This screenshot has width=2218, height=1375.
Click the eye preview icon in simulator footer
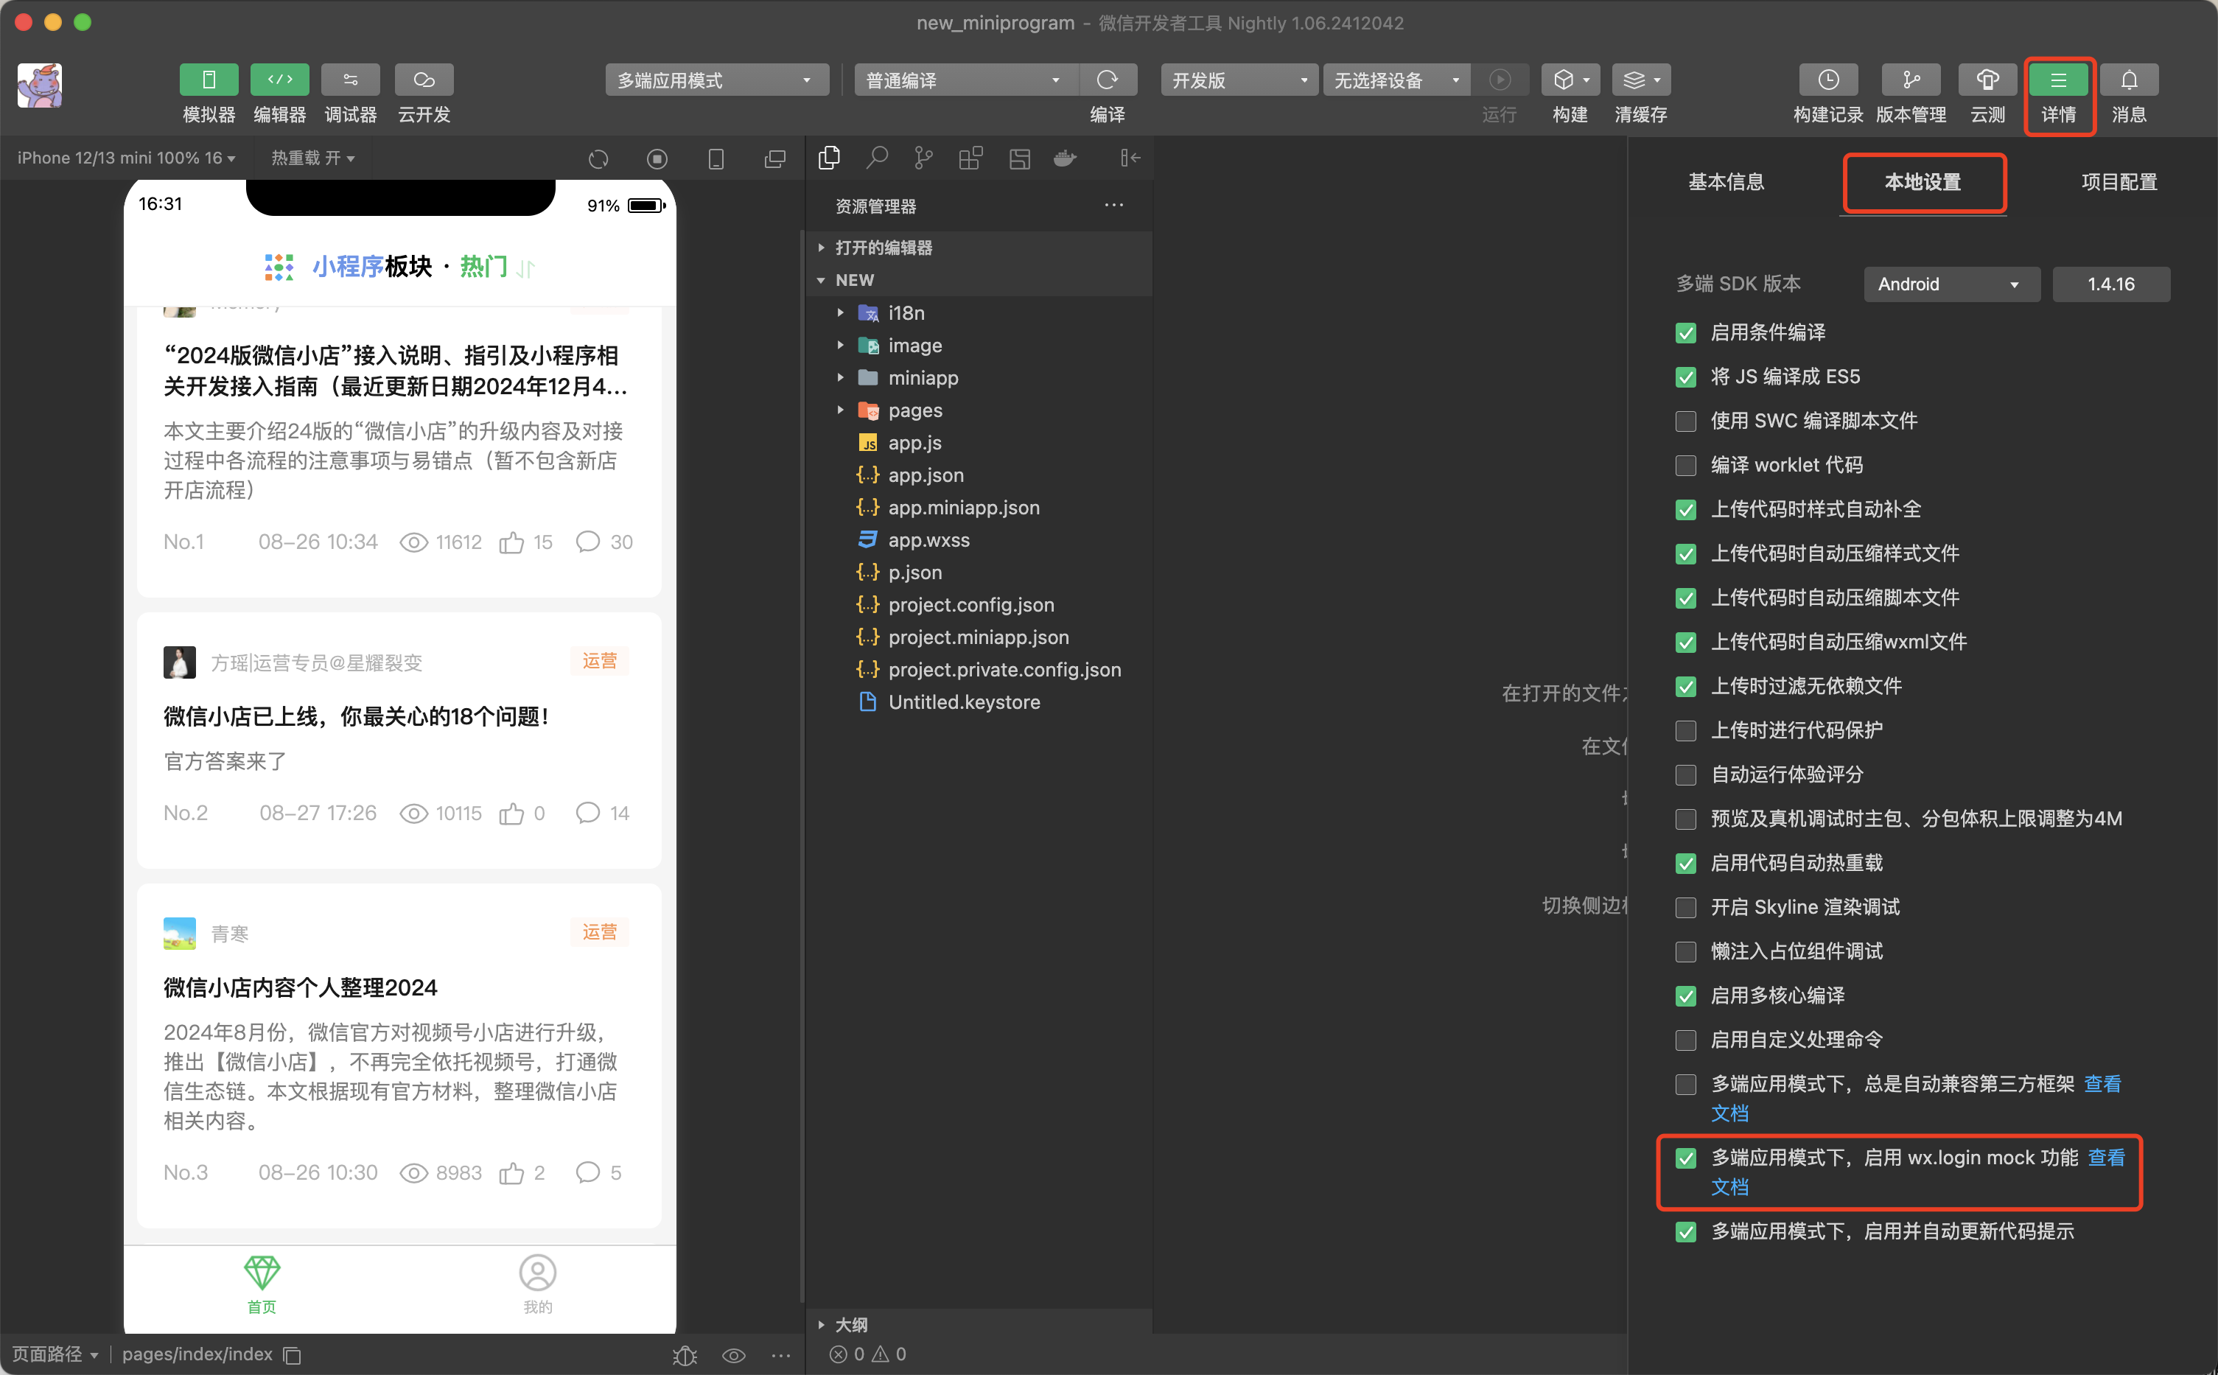[734, 1355]
